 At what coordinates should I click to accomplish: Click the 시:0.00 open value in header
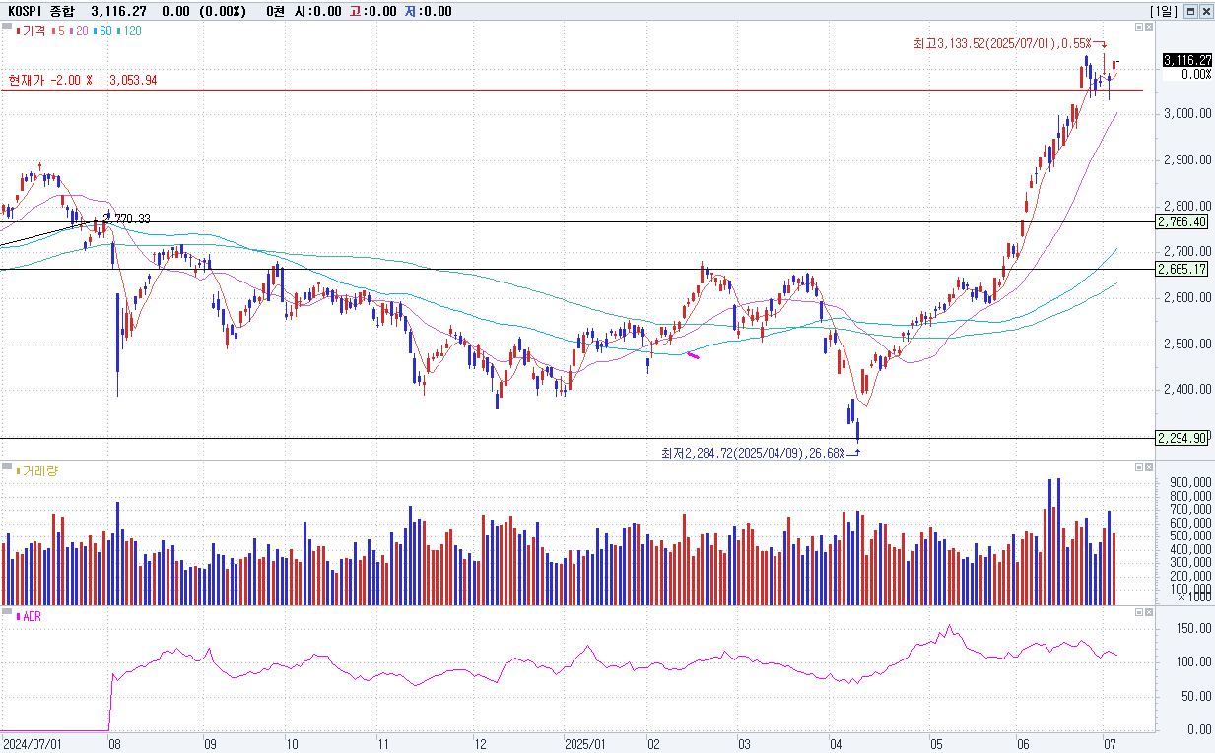pos(317,11)
